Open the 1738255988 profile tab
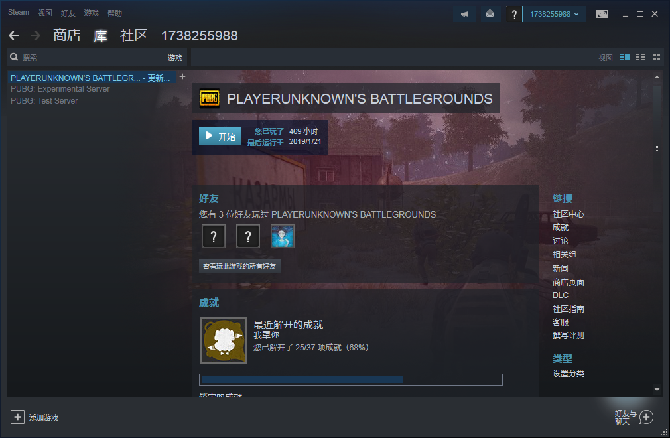This screenshot has width=670, height=438. point(199,35)
